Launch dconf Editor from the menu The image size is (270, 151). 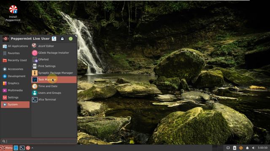(x=54, y=46)
